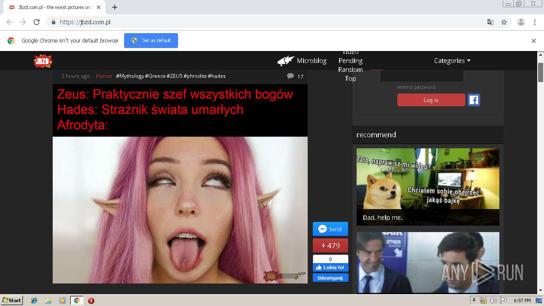Click the Facebook Lubię to! like button
This screenshot has width=544, height=306.
(330, 267)
